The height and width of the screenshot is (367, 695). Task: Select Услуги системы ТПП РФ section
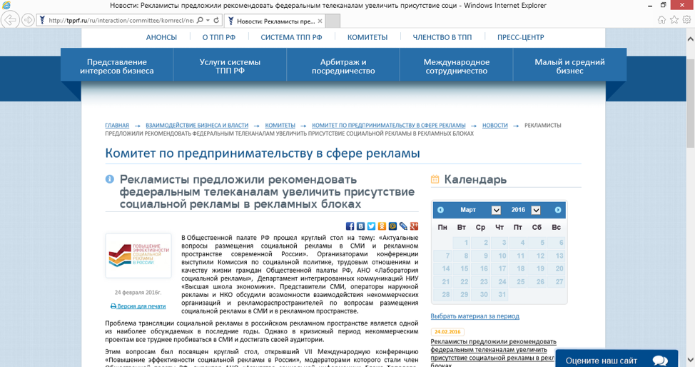(x=230, y=65)
